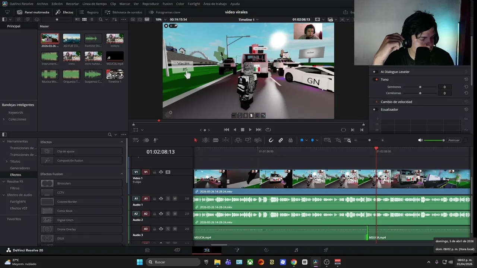Mute speaker icon next to volume
The width and height of the screenshot is (477, 268).
pyautogui.click(x=420, y=140)
